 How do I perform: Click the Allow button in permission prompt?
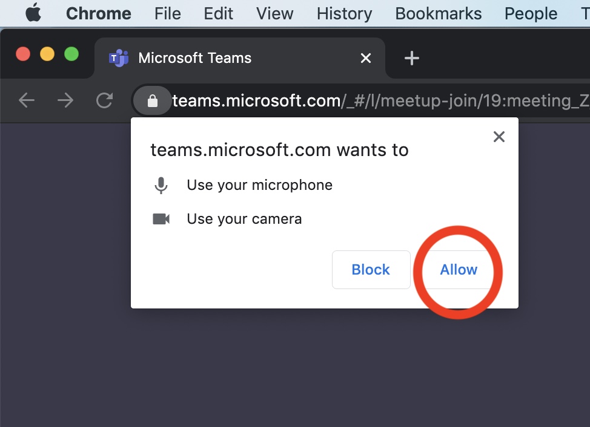click(x=459, y=270)
